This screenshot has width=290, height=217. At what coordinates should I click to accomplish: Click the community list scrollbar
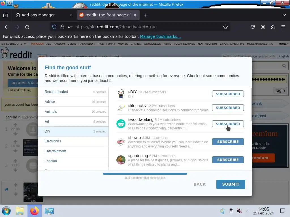click(251, 104)
